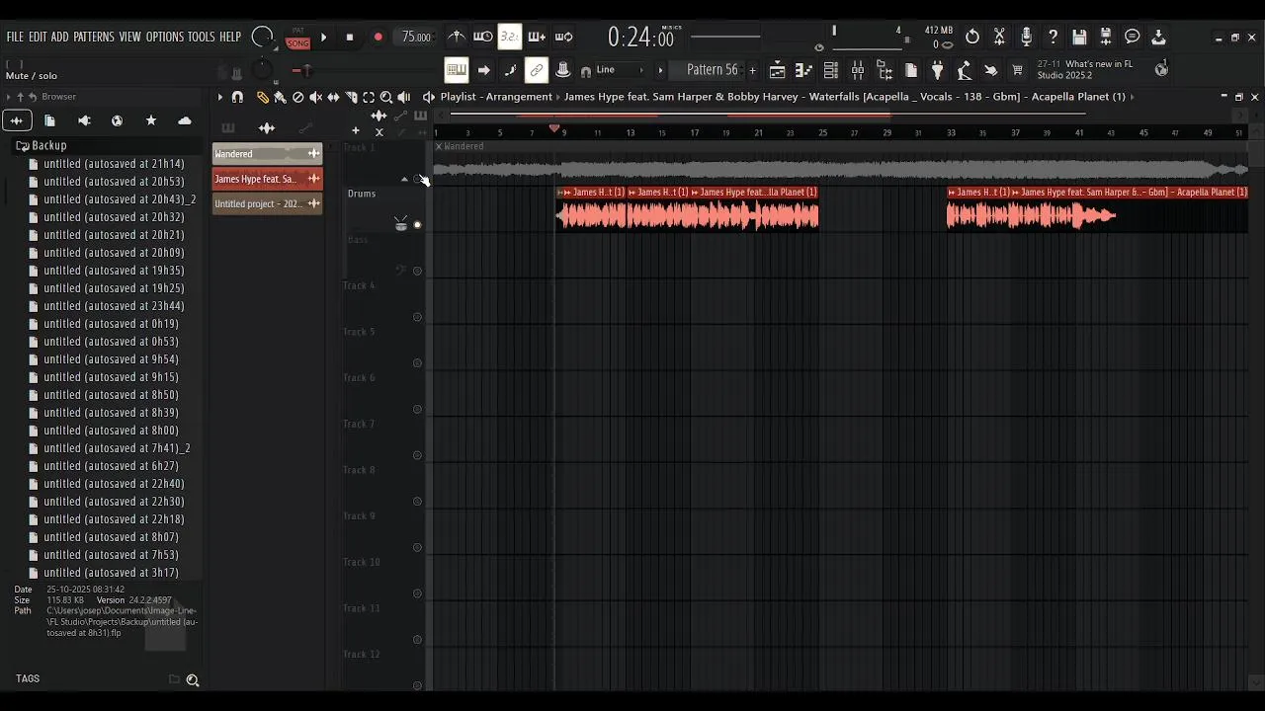
Task: Open the Browser options arrow
Action: [x=8, y=97]
